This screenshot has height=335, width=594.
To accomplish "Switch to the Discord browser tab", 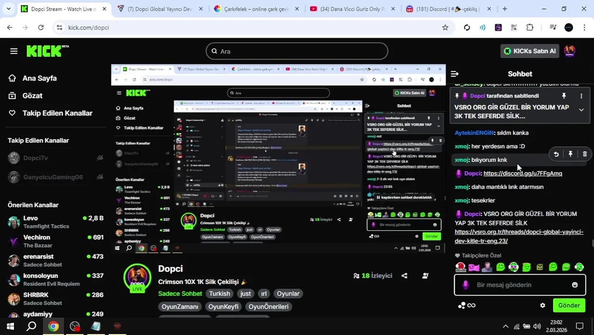I will point(449,9).
